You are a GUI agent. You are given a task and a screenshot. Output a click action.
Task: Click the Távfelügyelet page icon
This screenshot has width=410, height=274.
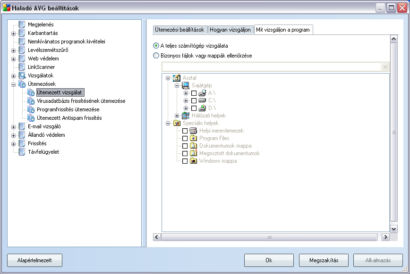(x=22, y=152)
